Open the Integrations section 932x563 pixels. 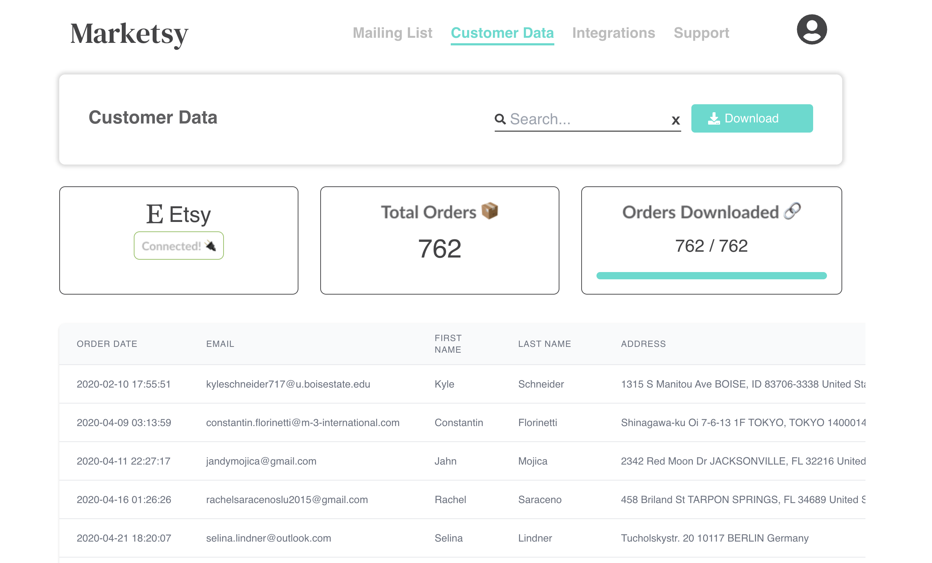click(613, 33)
